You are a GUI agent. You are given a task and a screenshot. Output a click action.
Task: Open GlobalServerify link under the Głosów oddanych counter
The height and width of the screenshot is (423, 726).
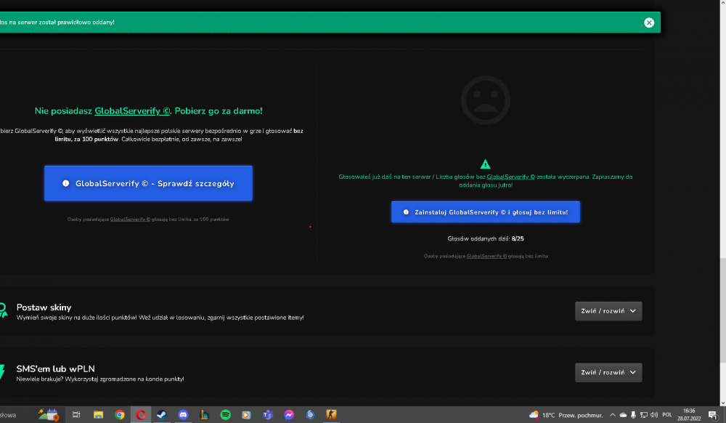point(486,257)
